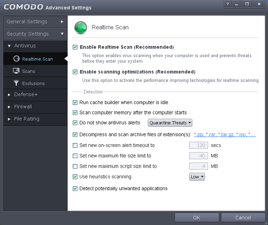Minimize the Advanced Settings window
Screen dimensions: 268x225
point(237,4)
